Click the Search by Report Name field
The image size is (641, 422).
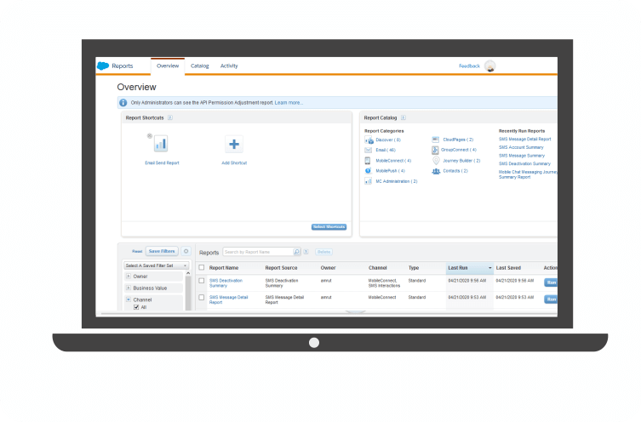tap(257, 252)
